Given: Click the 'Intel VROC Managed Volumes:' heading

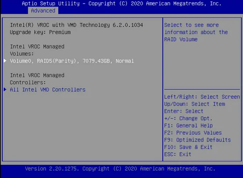Looking at the screenshot, I should click(x=37, y=50).
